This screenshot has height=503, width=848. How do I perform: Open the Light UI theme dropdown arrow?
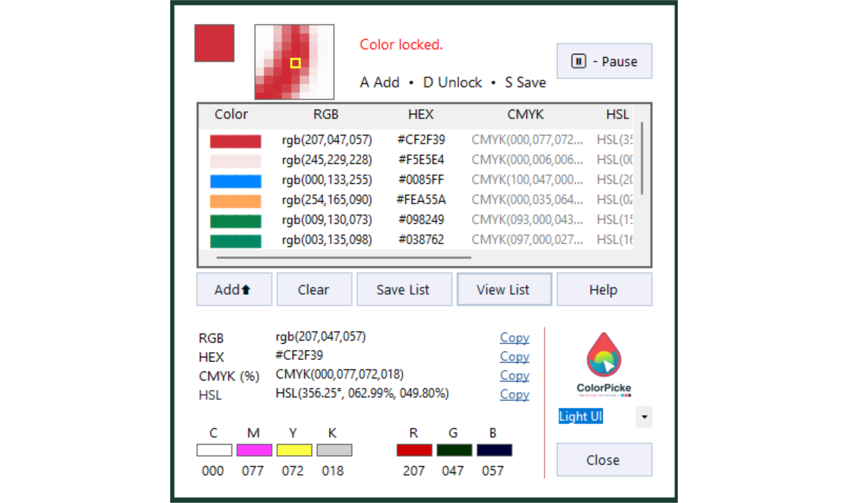(644, 417)
